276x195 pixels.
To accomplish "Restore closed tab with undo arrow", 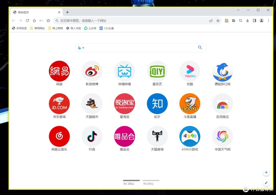I will click(41, 21).
